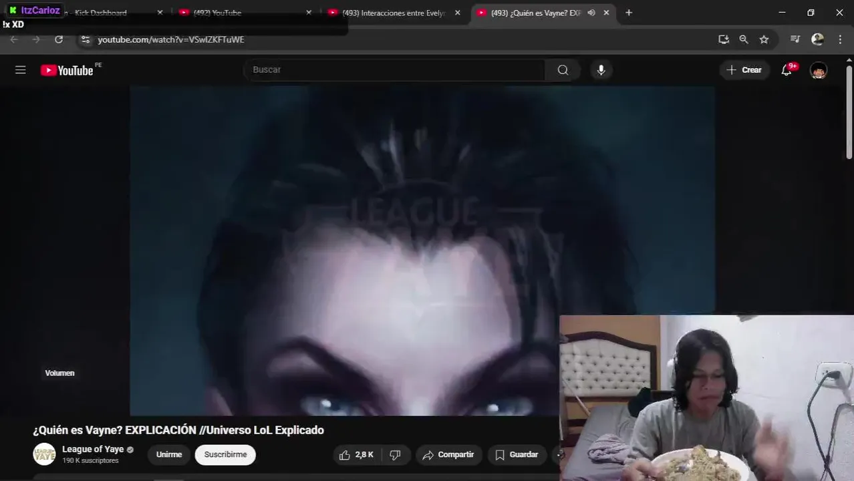Open League of Yaye channel name link
This screenshot has width=854, height=481.
(93, 450)
